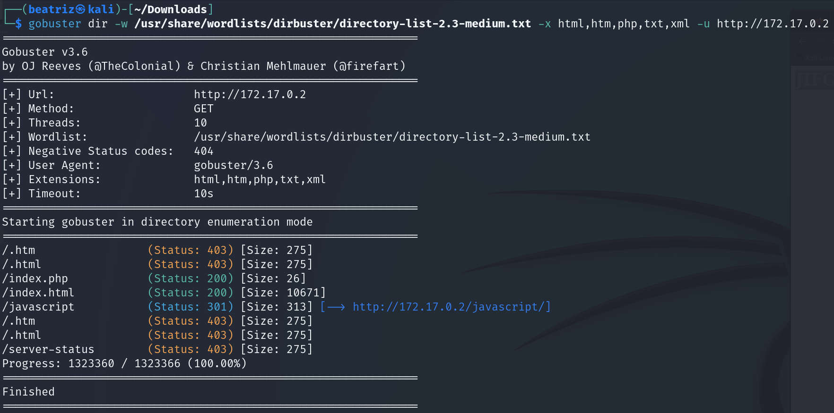Select the /index.php result line

pyautogui.click(x=154, y=278)
